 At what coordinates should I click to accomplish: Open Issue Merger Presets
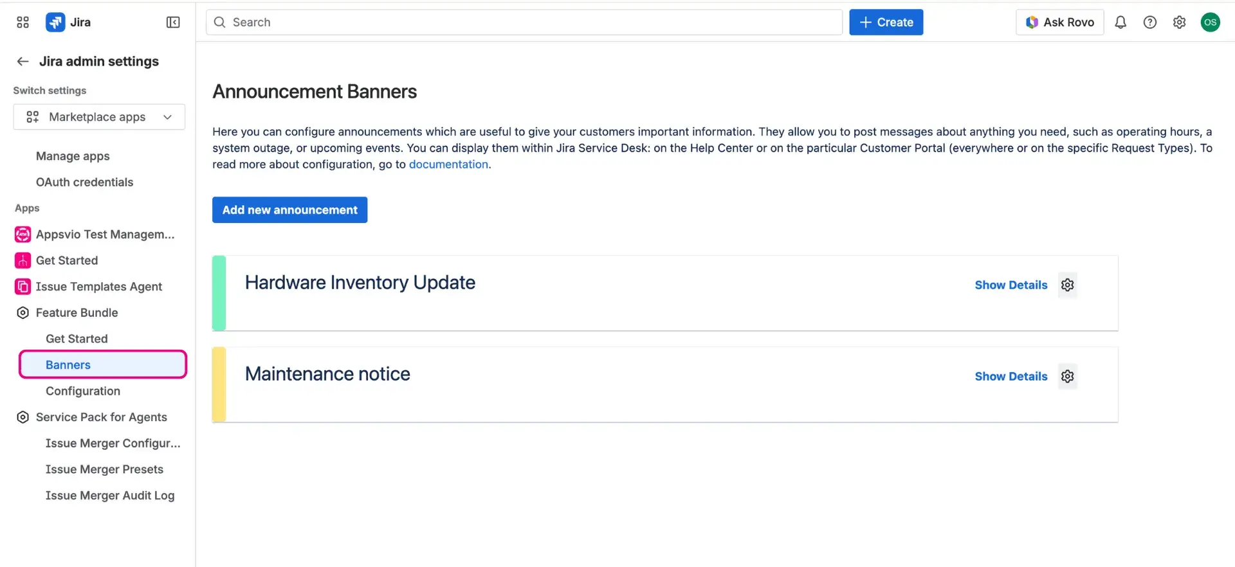tap(104, 470)
